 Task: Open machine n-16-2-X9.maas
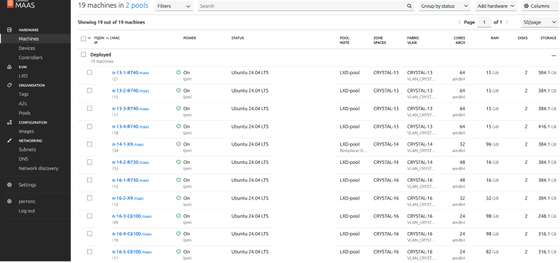[x=128, y=198]
